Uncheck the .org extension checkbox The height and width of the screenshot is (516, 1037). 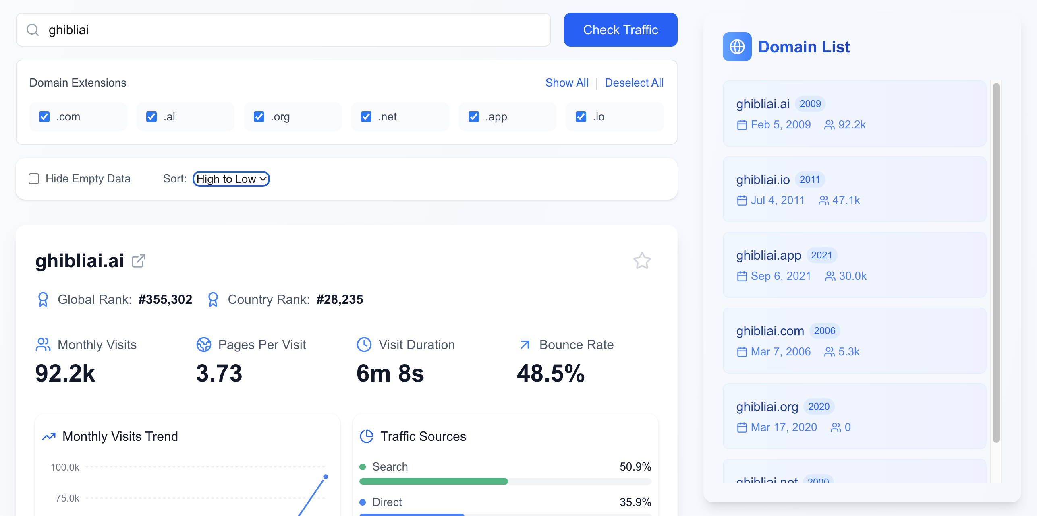259,117
